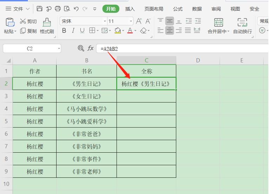The image size is (269, 194).
Task: Switch to the 视图 tab
Action: point(235,9)
